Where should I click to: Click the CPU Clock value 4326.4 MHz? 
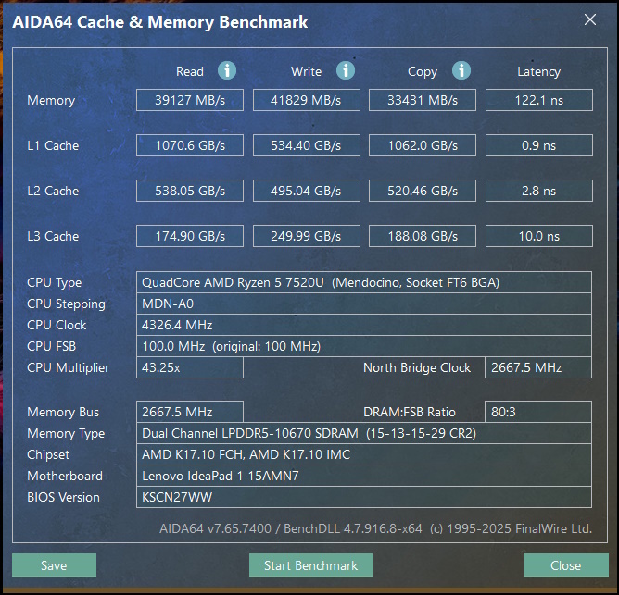(x=364, y=325)
